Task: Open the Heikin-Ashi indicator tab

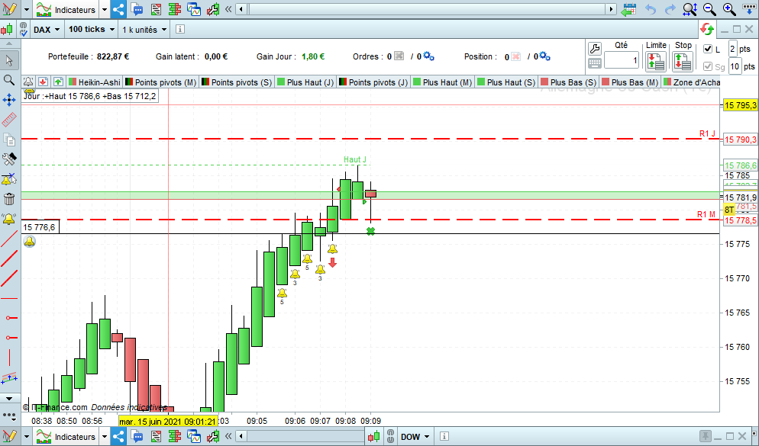Action: 95,82
